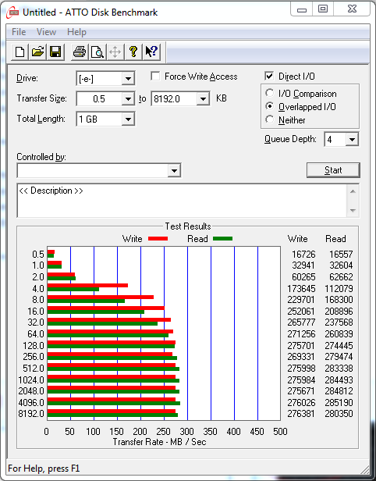Viewport: 376px width, 481px height.
Task: Click the green Read legend swatch
Action: click(223, 239)
